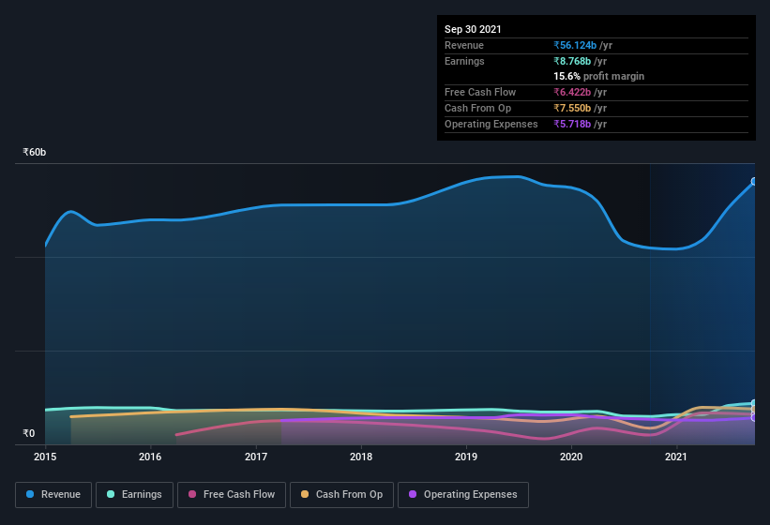The image size is (770, 525).
Task: Click the Cash From Op tooltip label
Action: coord(477,108)
